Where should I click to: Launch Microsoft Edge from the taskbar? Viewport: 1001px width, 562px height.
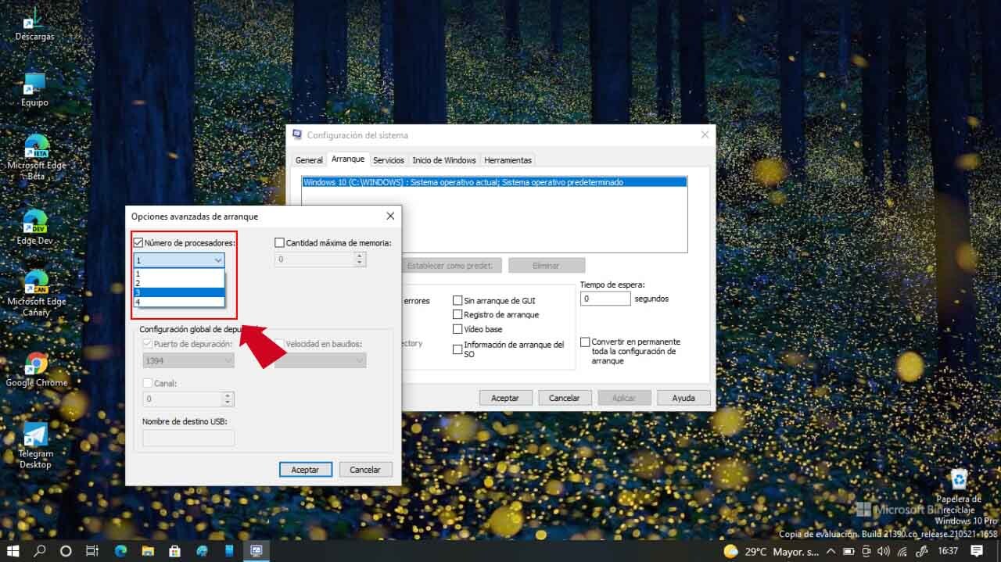click(x=120, y=551)
